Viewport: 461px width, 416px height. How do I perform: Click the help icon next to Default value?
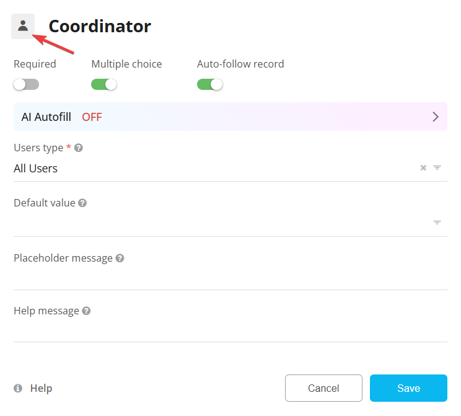tap(82, 203)
